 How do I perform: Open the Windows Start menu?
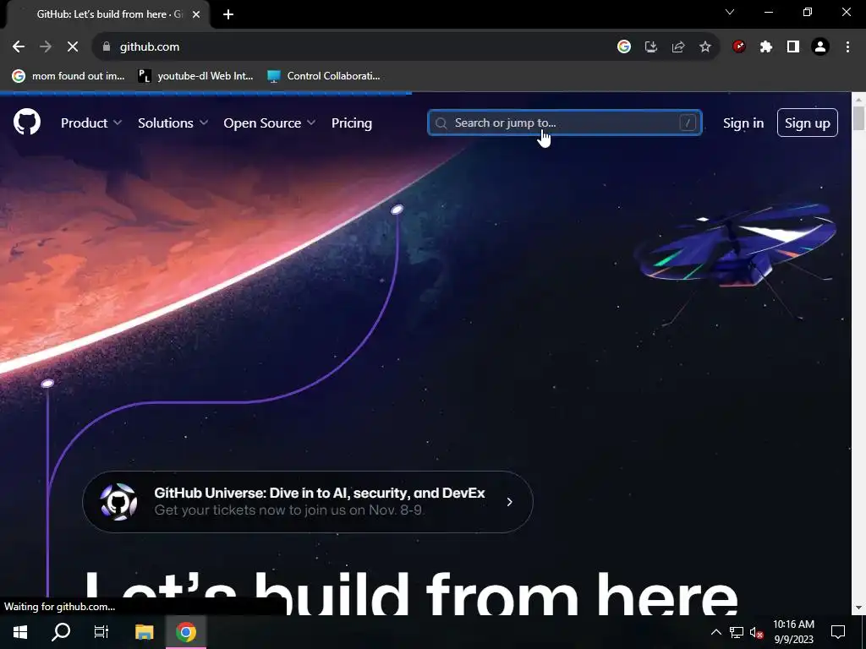20,632
